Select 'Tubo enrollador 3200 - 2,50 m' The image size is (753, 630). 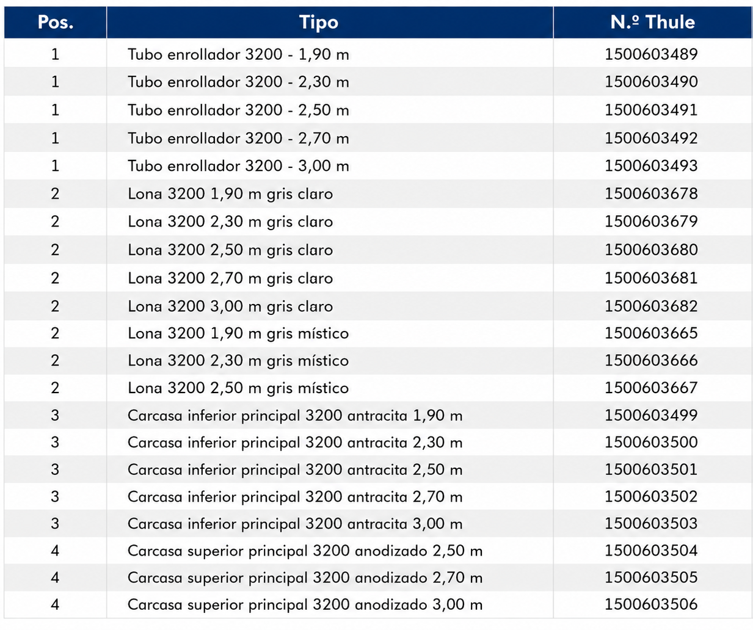[x=238, y=110]
